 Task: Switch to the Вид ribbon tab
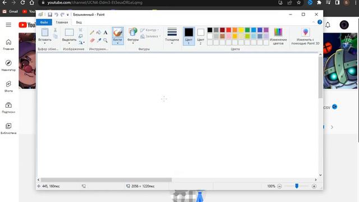(x=79, y=22)
